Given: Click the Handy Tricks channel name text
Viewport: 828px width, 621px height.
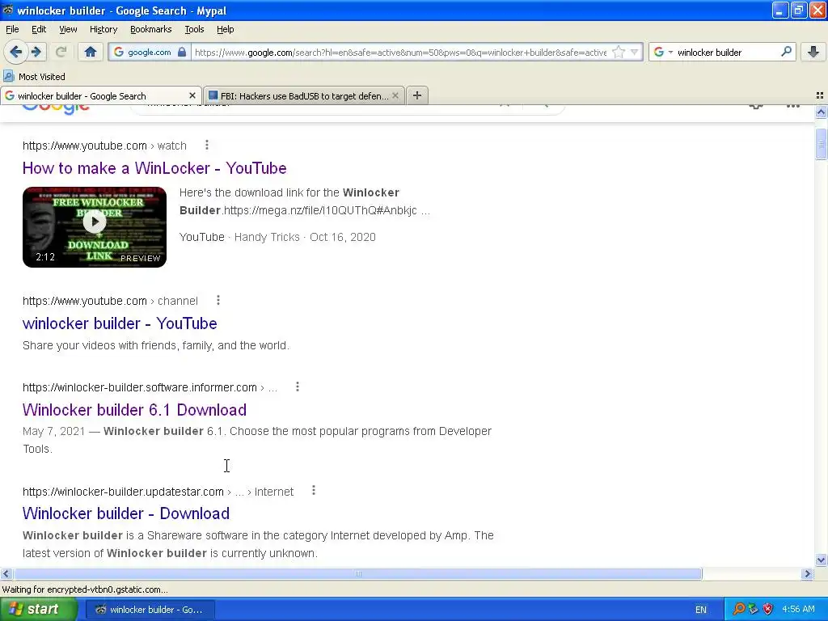Looking at the screenshot, I should tap(267, 237).
